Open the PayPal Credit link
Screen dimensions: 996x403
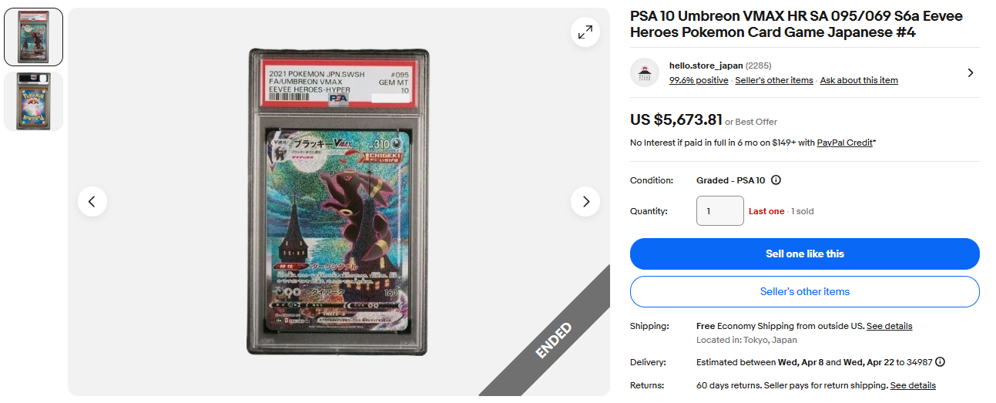845,143
